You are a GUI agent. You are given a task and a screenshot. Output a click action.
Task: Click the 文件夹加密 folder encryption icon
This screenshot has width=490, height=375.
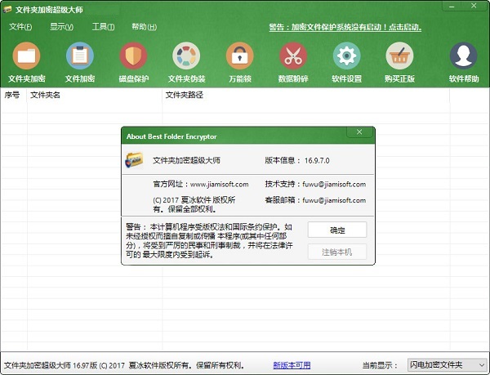point(26,57)
